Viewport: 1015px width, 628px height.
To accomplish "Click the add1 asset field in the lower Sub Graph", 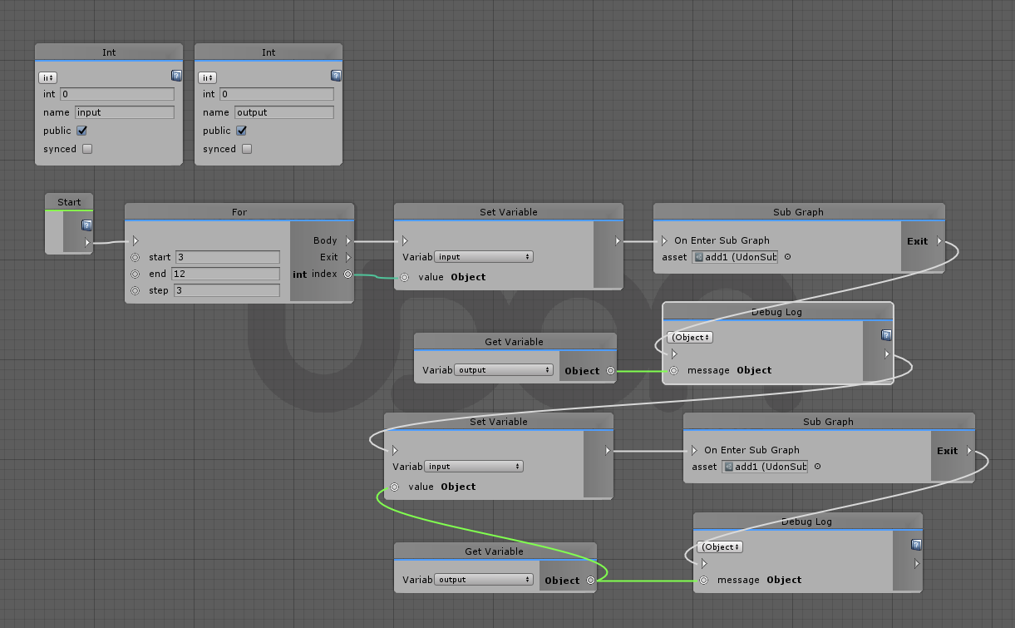I will point(764,467).
